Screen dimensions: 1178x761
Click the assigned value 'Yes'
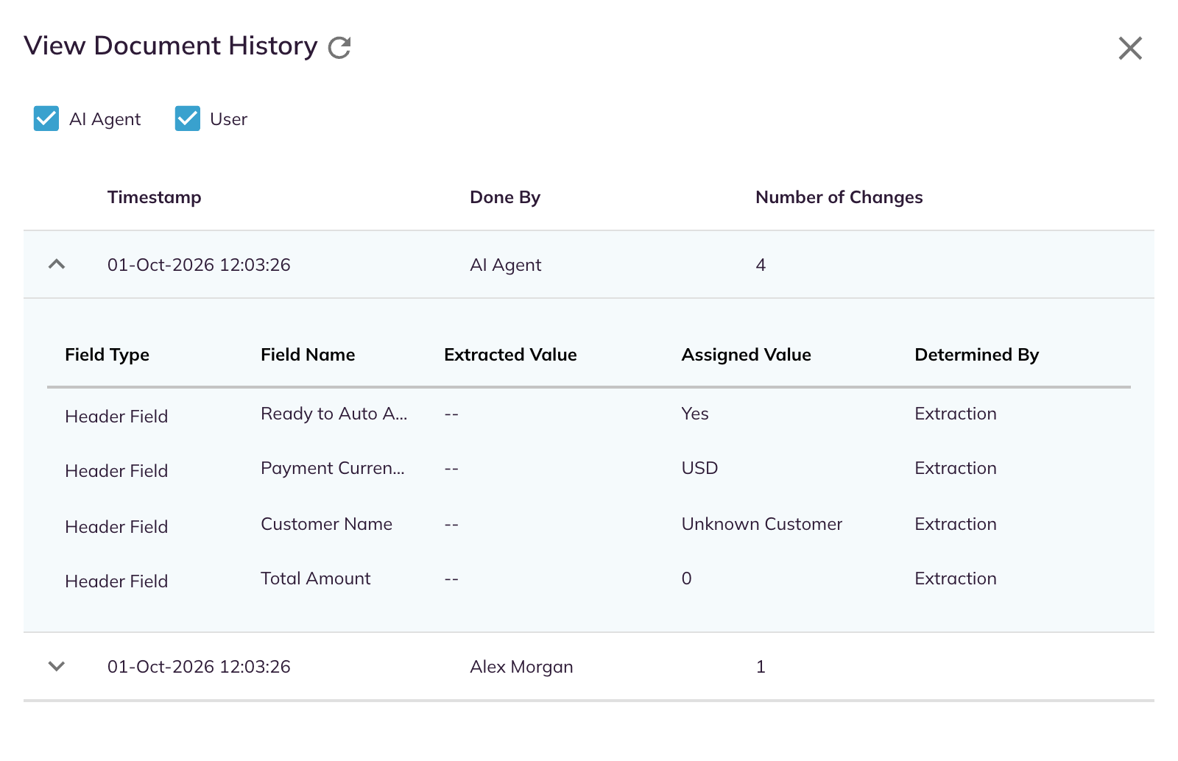click(x=695, y=414)
